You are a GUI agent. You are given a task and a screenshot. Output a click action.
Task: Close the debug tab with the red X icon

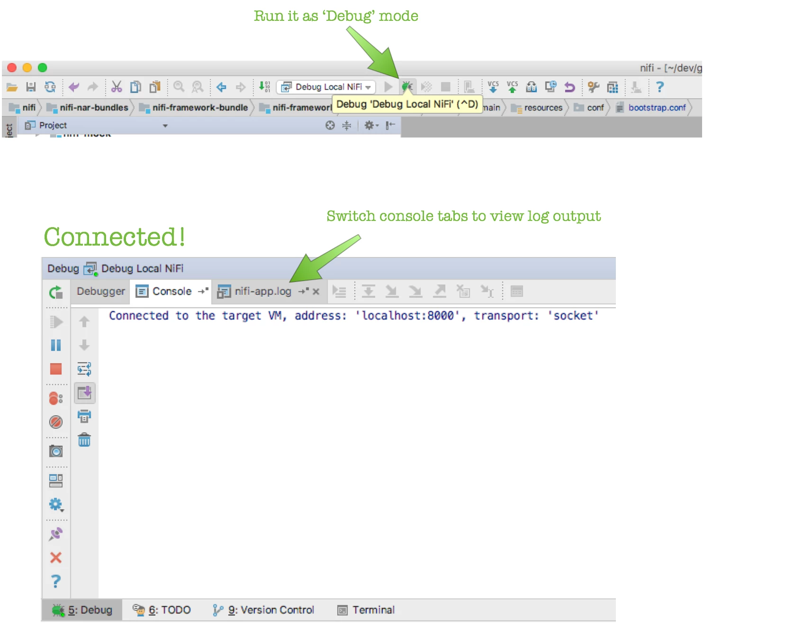pos(56,558)
